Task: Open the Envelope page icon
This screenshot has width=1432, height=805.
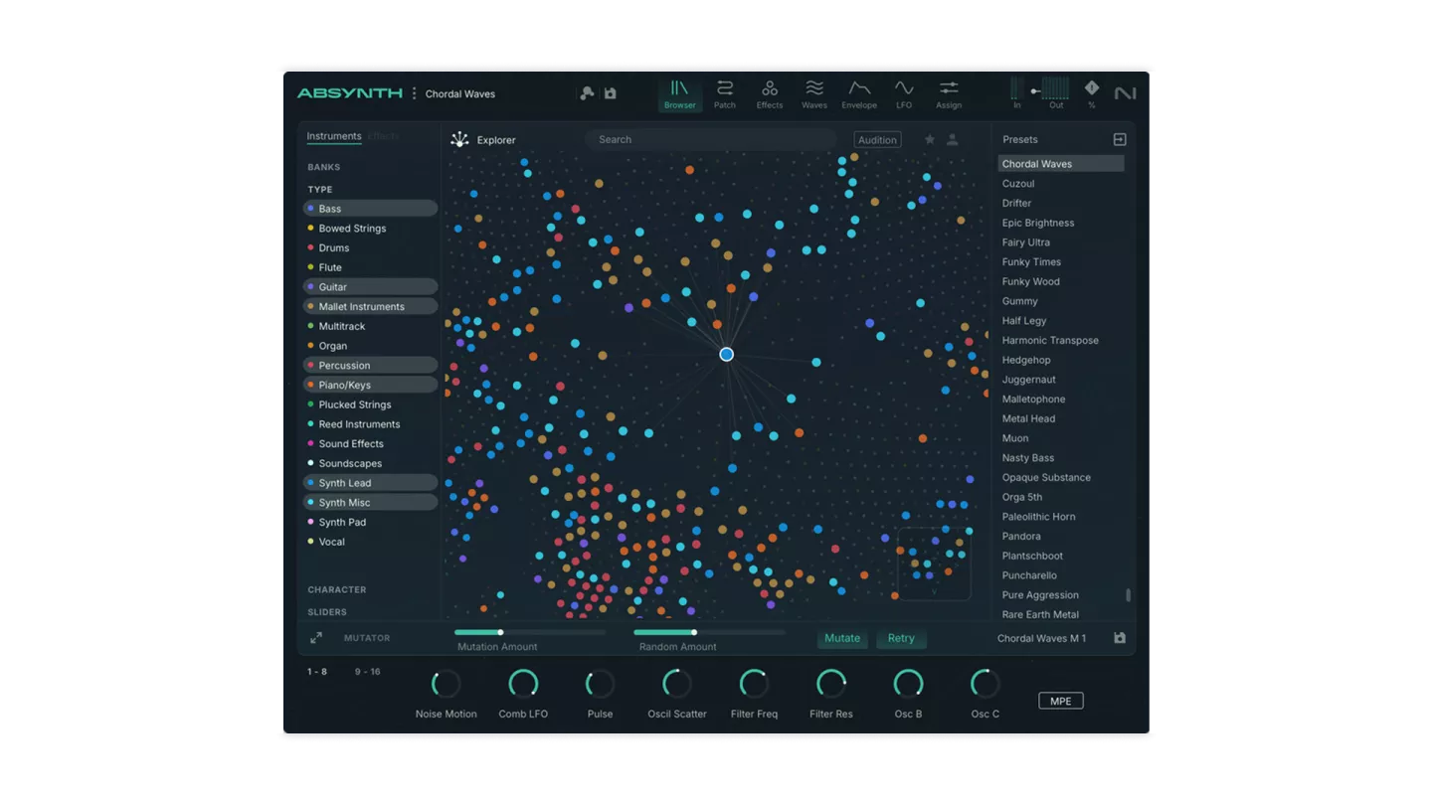Action: [x=859, y=93]
